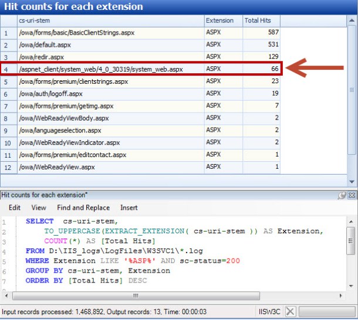Select the /owa/forms/premium/editcontact.aspx cell
The width and height of the screenshot is (358, 320).
click(111, 155)
